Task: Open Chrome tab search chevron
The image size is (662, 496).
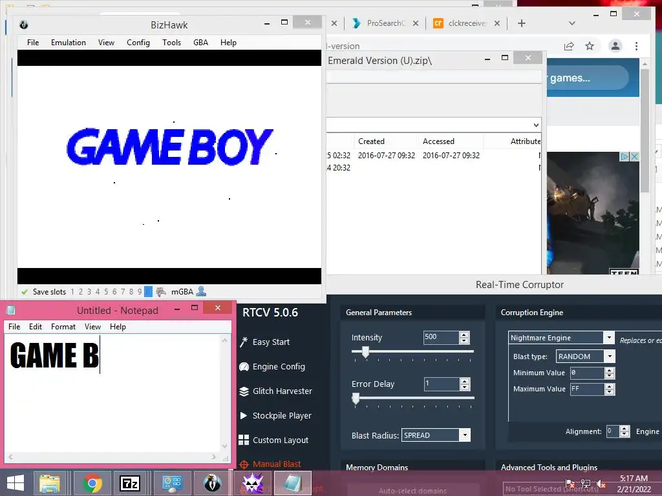Action: (x=572, y=23)
